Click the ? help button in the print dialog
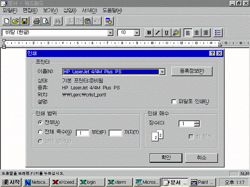 (x=212, y=53)
